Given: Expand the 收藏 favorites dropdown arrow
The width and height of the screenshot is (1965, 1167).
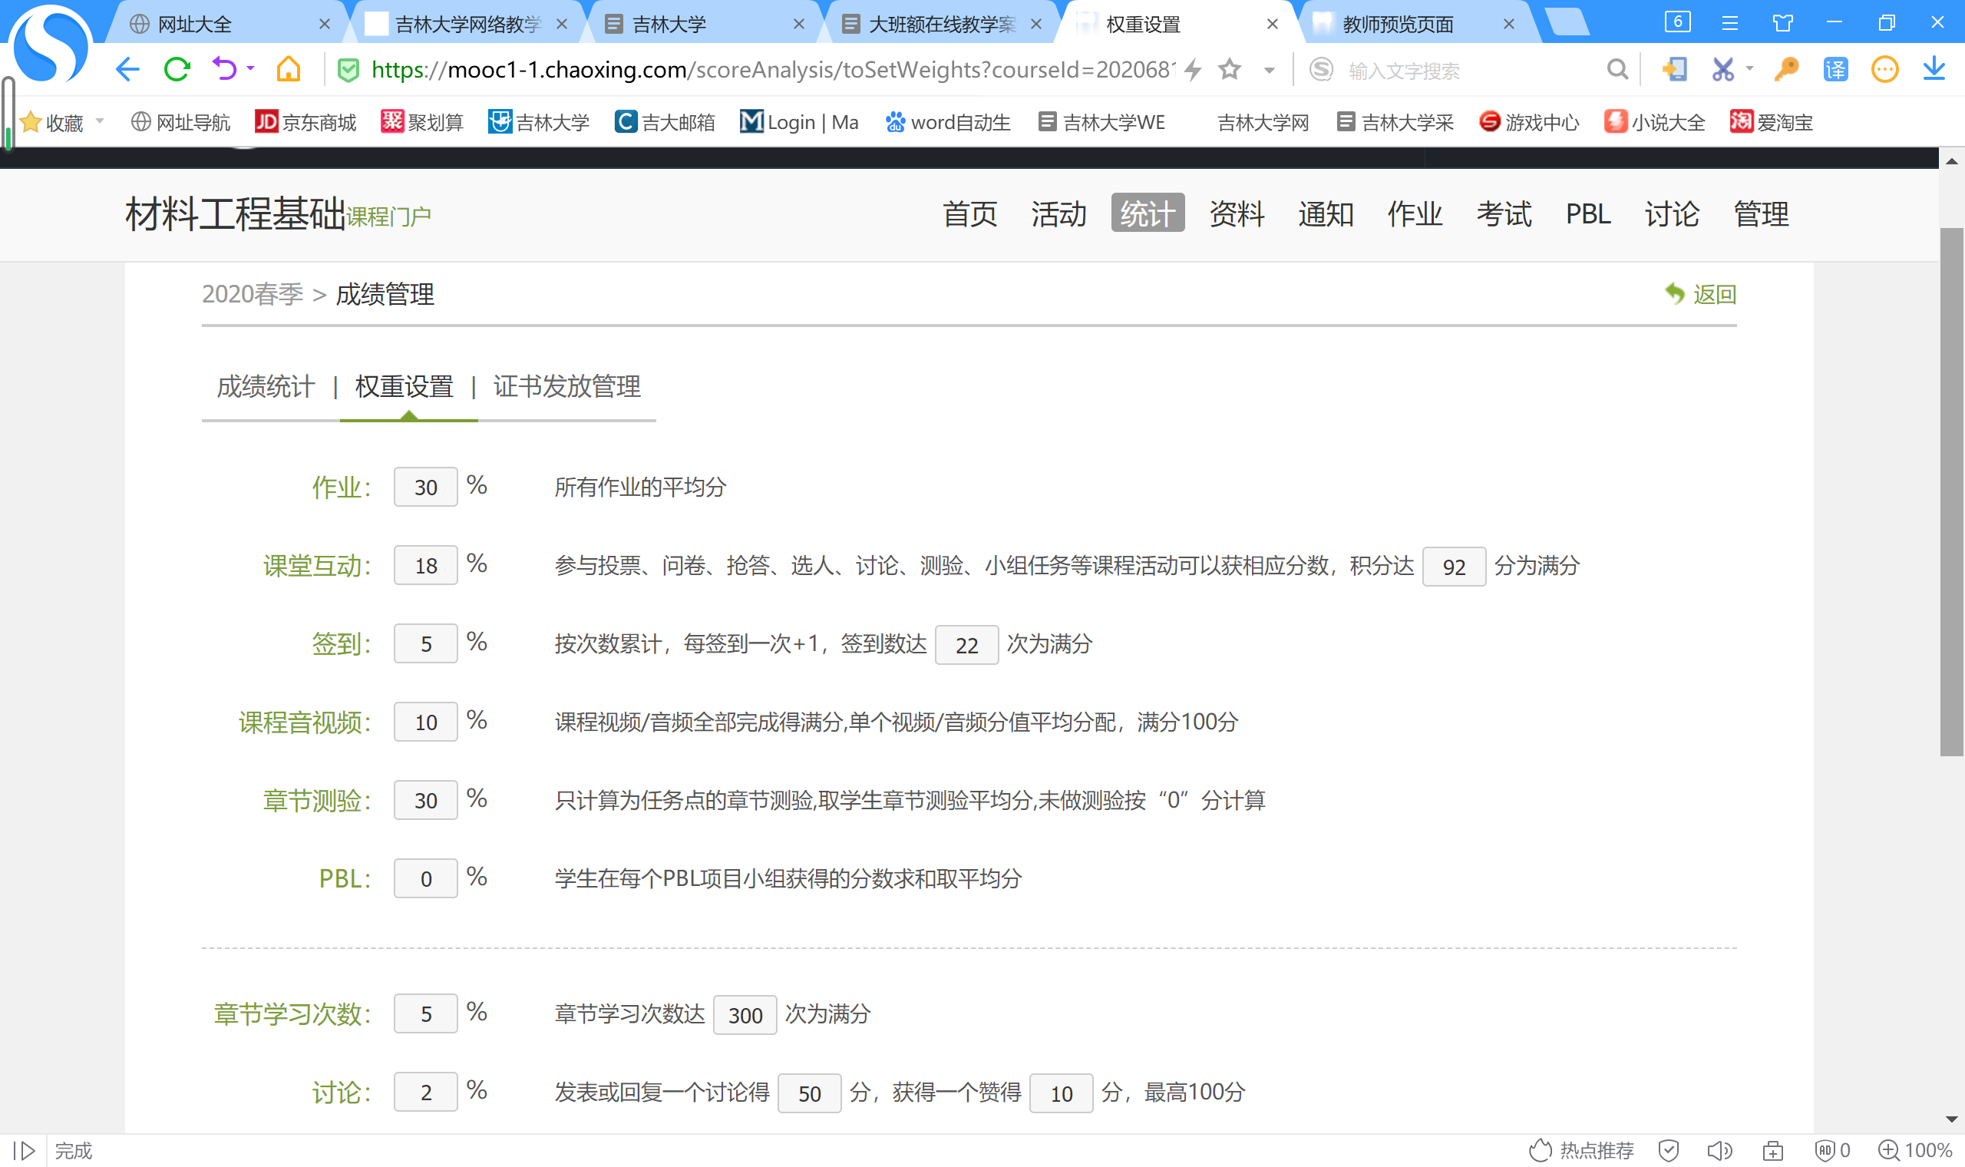Looking at the screenshot, I should pyautogui.click(x=100, y=121).
